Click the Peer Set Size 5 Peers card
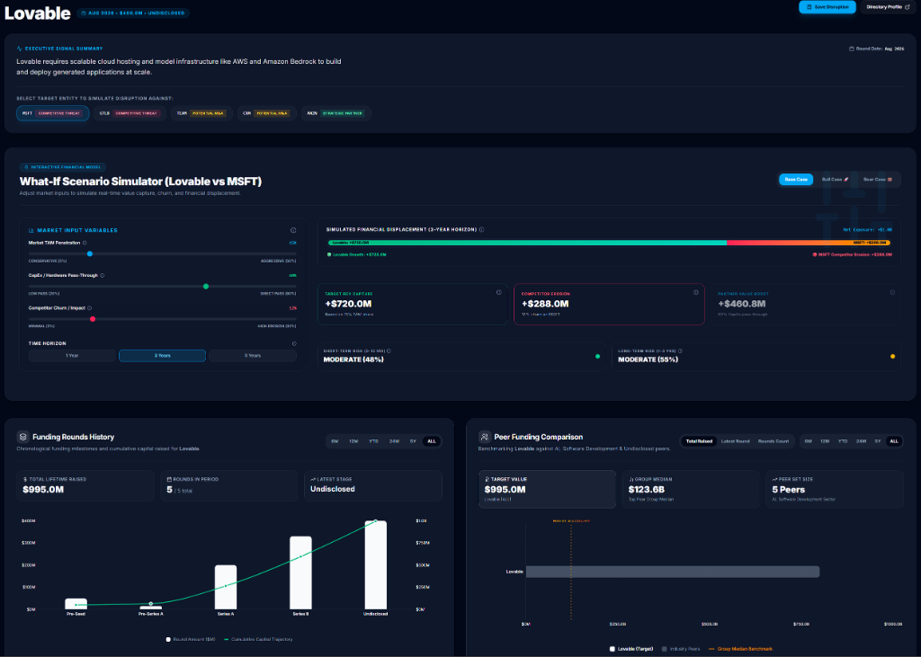921x657 pixels. [x=835, y=489]
